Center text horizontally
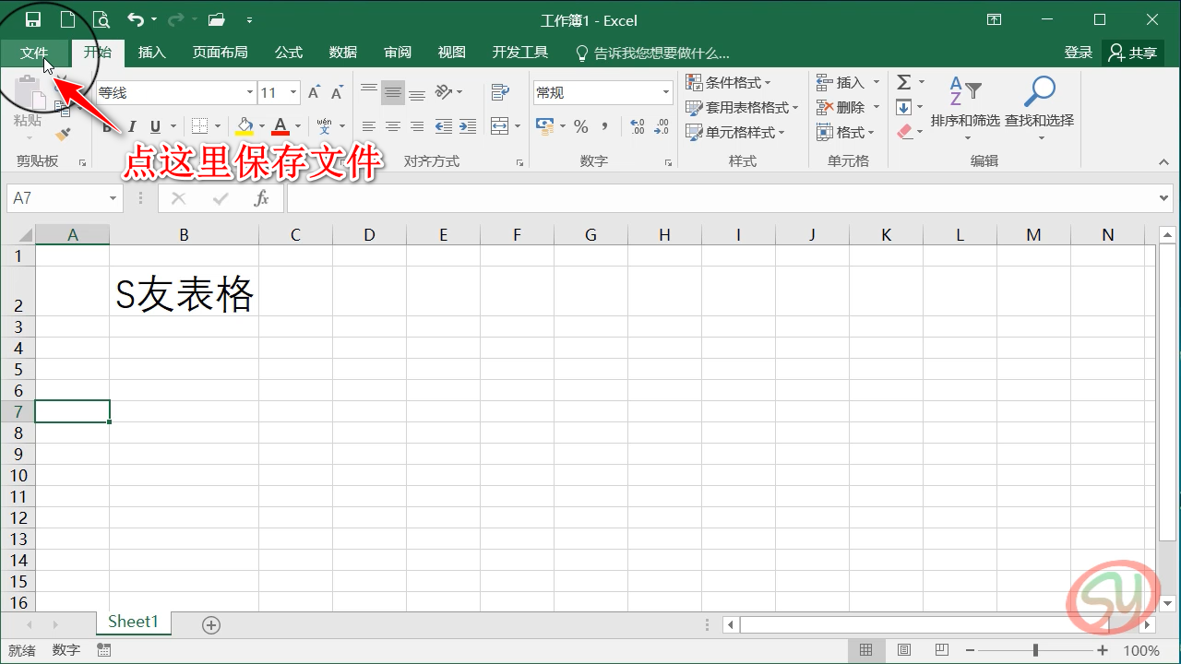Screen dimensions: 1181x664 (x=393, y=126)
